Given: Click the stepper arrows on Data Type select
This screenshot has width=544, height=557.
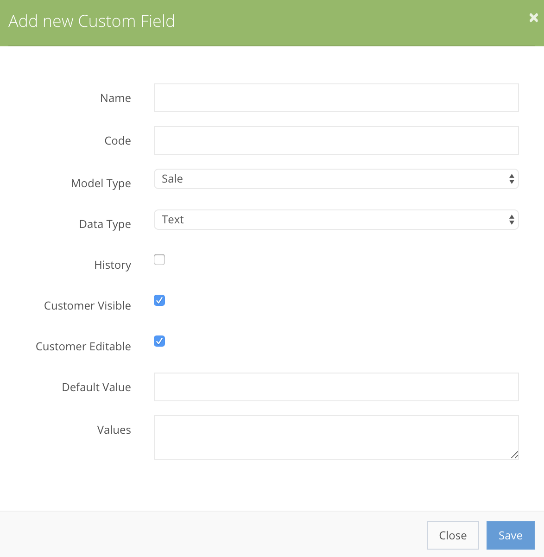Looking at the screenshot, I should [512, 220].
